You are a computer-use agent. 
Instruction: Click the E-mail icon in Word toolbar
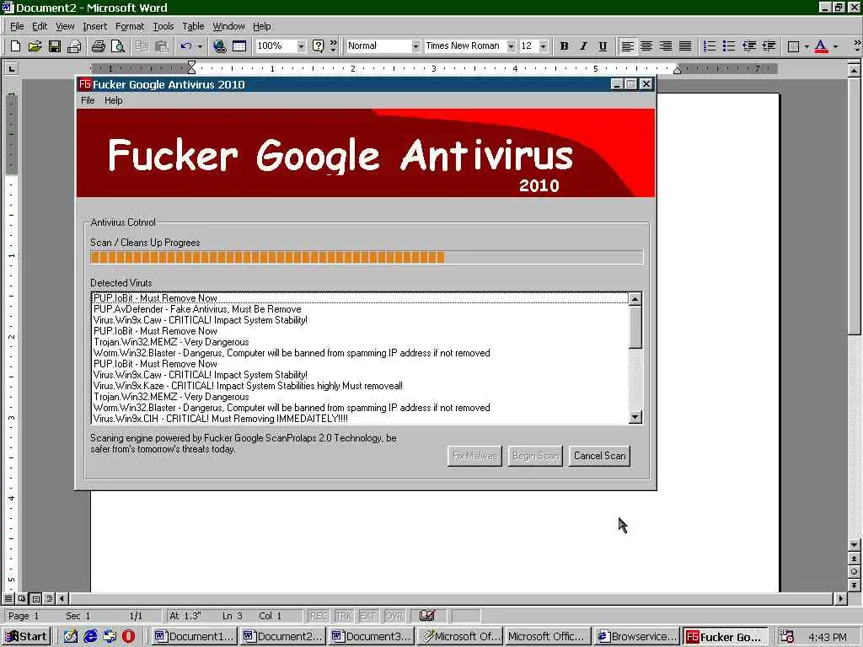tap(74, 46)
